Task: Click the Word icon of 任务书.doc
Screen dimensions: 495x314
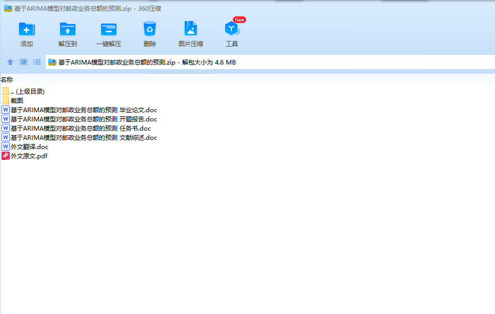Action: point(6,128)
